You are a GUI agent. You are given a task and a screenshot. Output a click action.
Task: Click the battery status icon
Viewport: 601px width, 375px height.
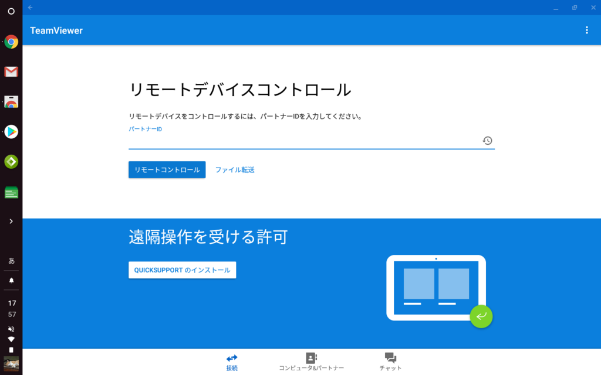click(x=11, y=350)
